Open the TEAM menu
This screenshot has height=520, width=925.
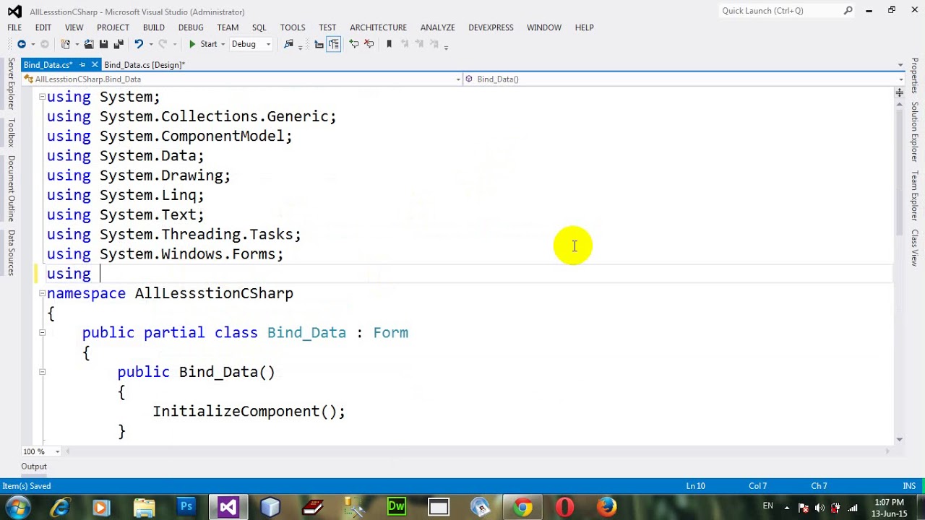pos(228,27)
